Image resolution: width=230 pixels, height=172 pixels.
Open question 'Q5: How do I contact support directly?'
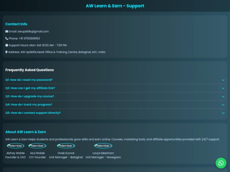point(115,113)
